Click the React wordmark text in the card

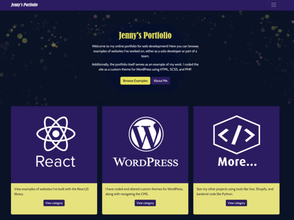(x=55, y=161)
